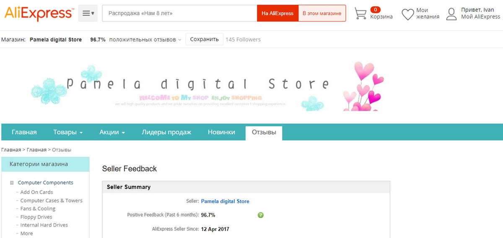Click the user profile icon

click(451, 14)
